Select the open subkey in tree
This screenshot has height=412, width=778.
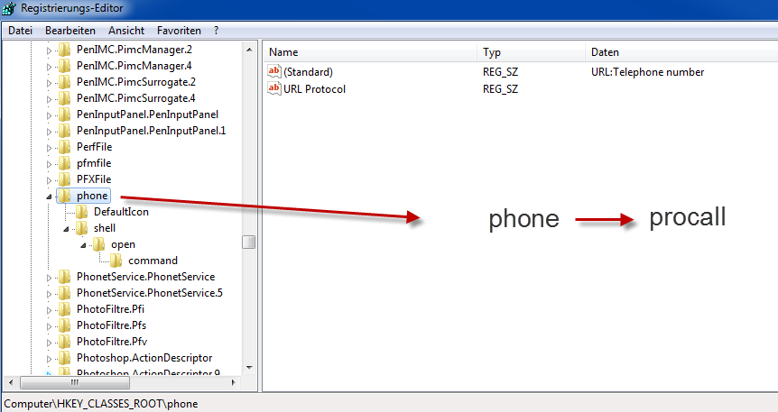pyautogui.click(x=123, y=244)
